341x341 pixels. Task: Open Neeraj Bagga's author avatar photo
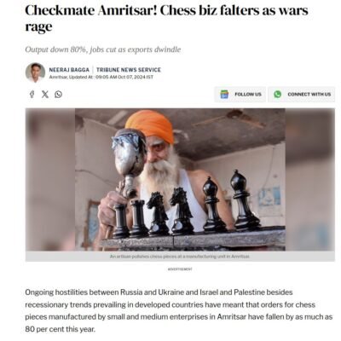point(35,72)
